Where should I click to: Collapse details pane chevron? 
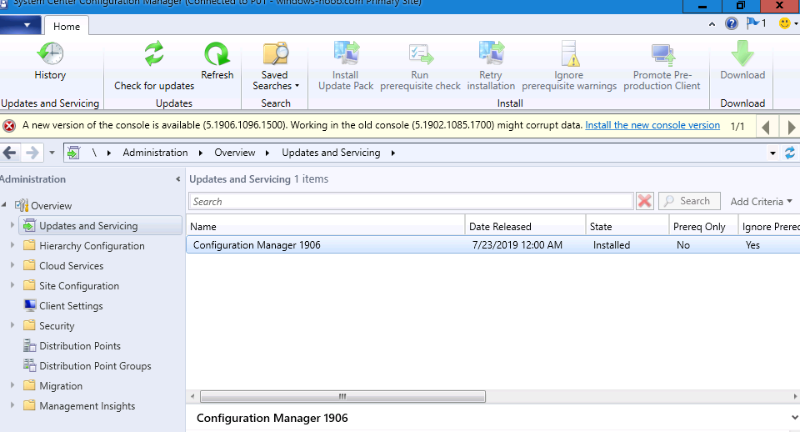tap(794, 418)
